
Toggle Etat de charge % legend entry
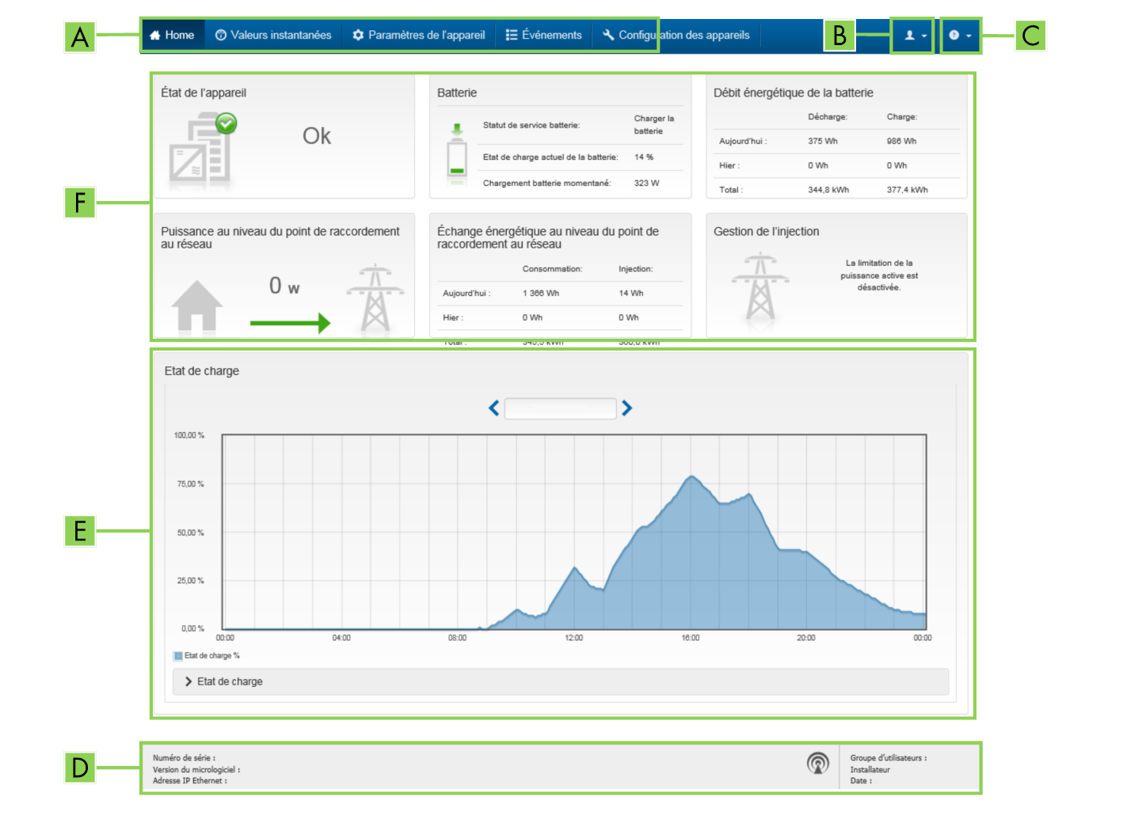(x=207, y=655)
